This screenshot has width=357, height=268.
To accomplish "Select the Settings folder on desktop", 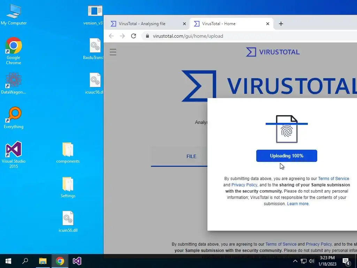I will [x=68, y=187].
